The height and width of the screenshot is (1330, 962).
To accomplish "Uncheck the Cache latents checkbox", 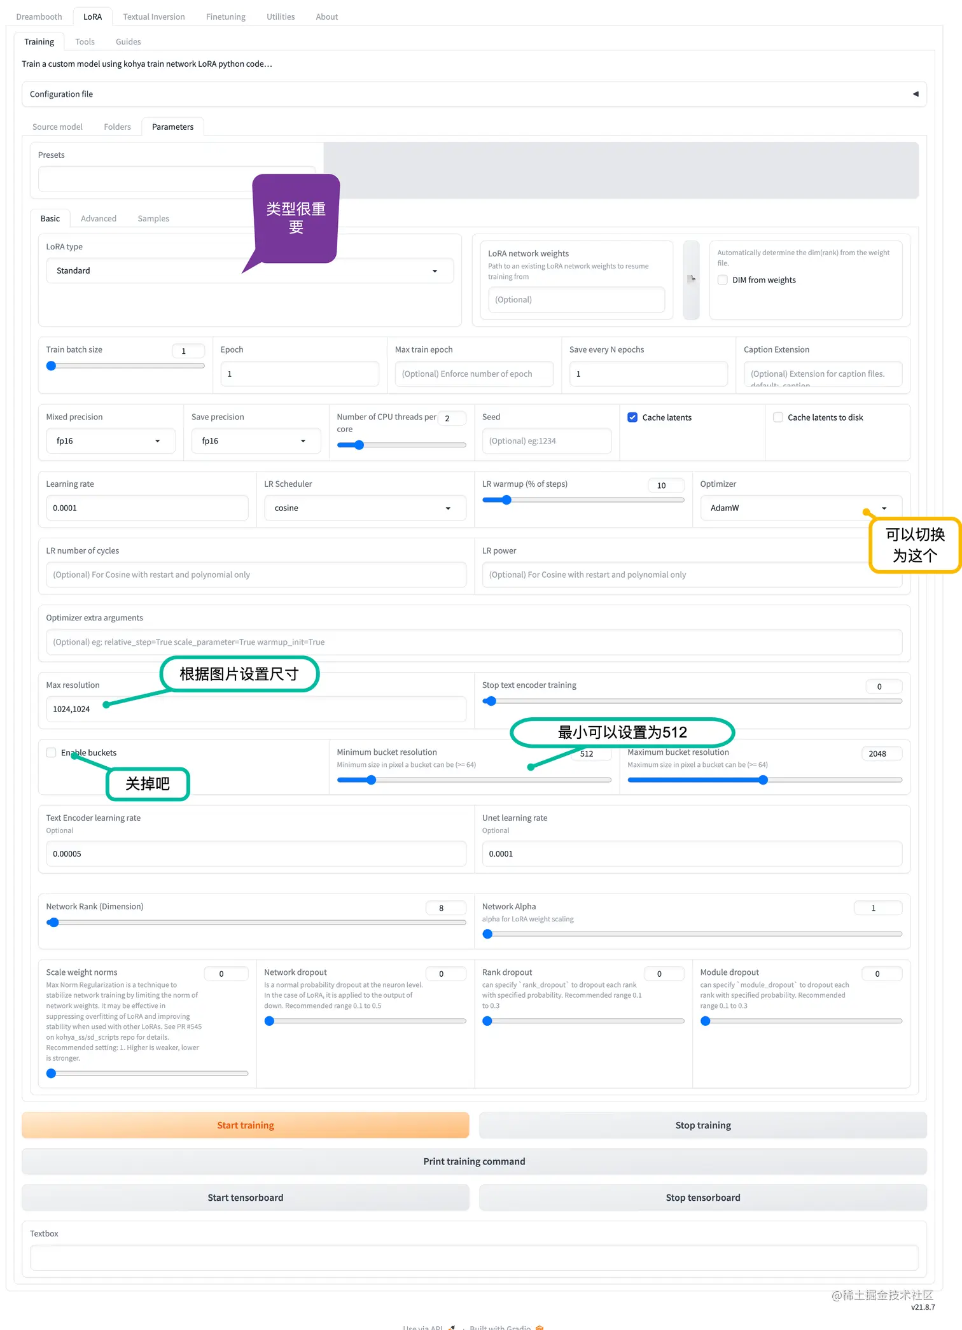I will point(632,417).
